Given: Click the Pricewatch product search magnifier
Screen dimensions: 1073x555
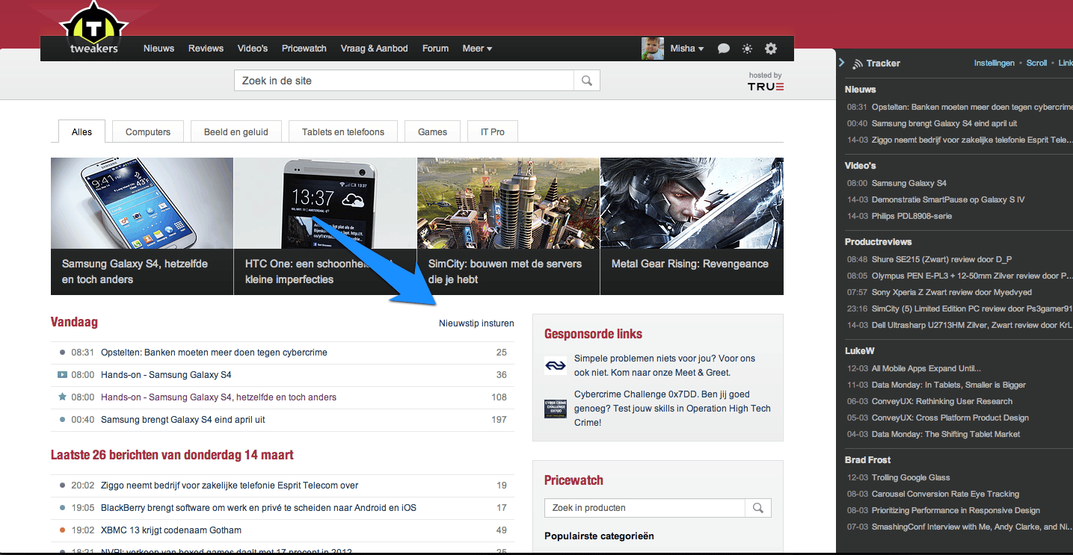Looking at the screenshot, I should point(758,508).
